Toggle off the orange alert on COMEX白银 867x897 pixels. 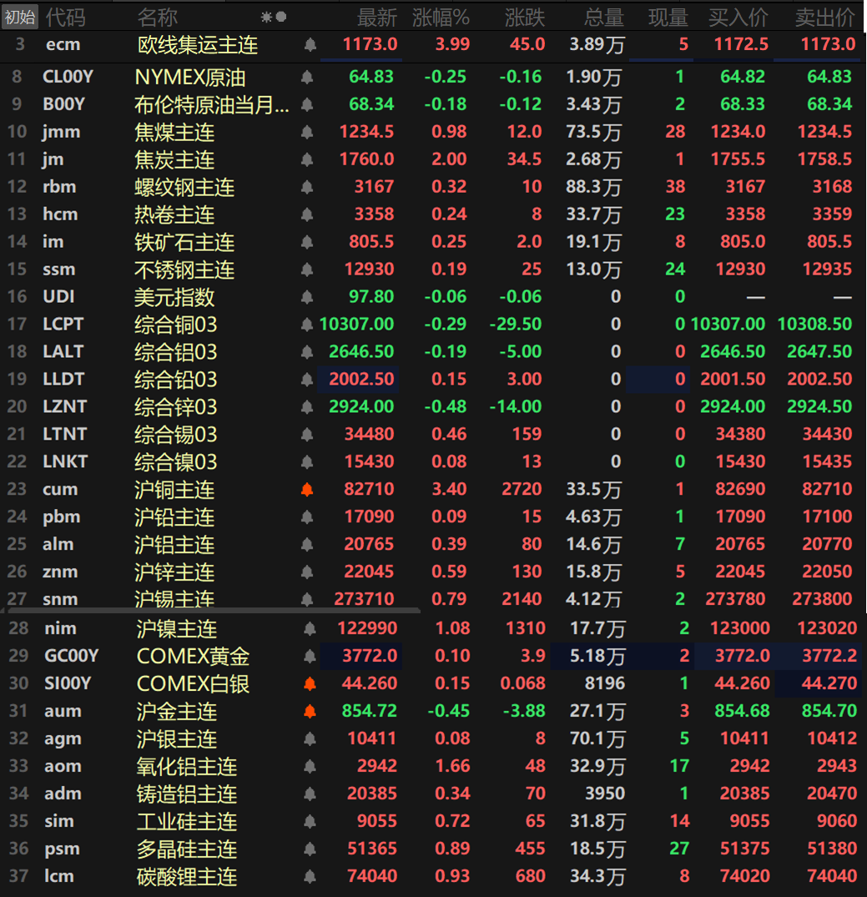coord(310,684)
